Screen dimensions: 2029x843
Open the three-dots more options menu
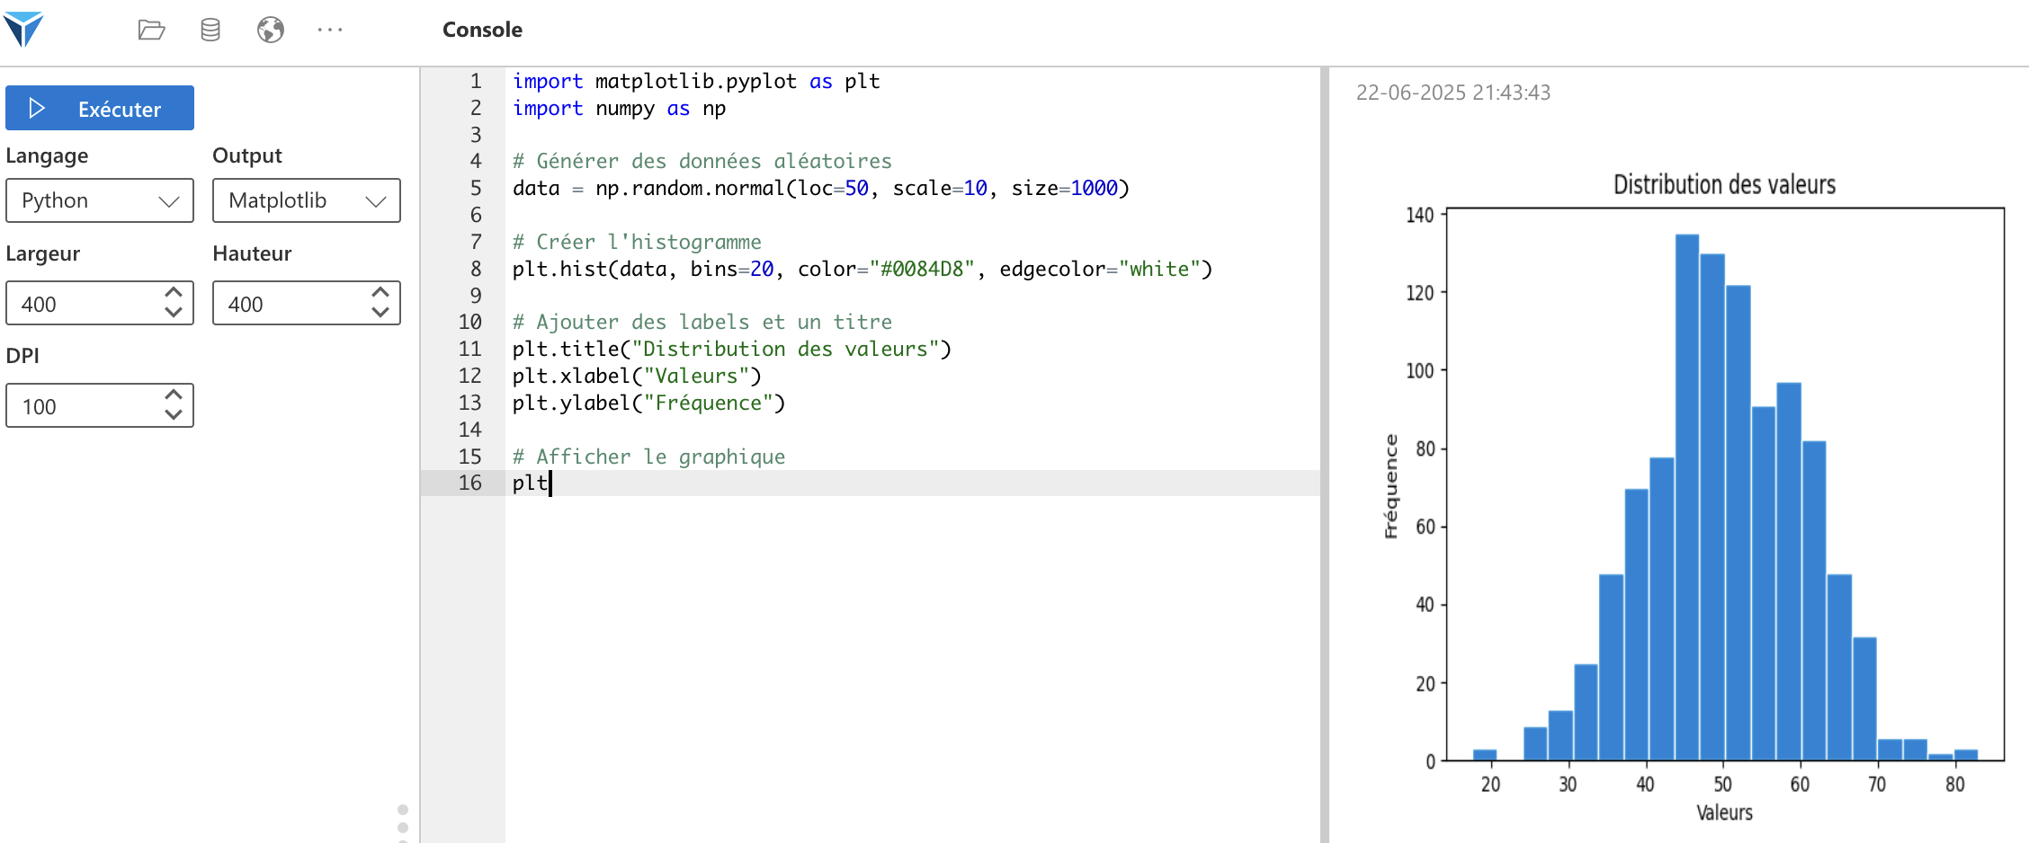[x=330, y=30]
